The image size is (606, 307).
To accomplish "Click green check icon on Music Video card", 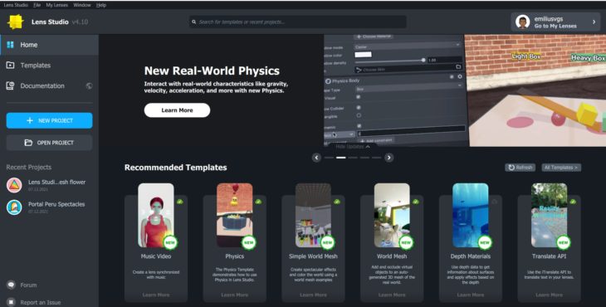I will (x=179, y=202).
